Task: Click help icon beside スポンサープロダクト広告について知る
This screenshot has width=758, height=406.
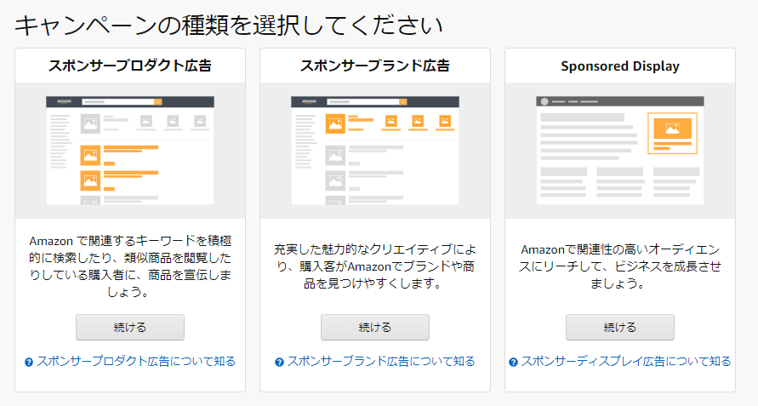Action: click(x=29, y=362)
